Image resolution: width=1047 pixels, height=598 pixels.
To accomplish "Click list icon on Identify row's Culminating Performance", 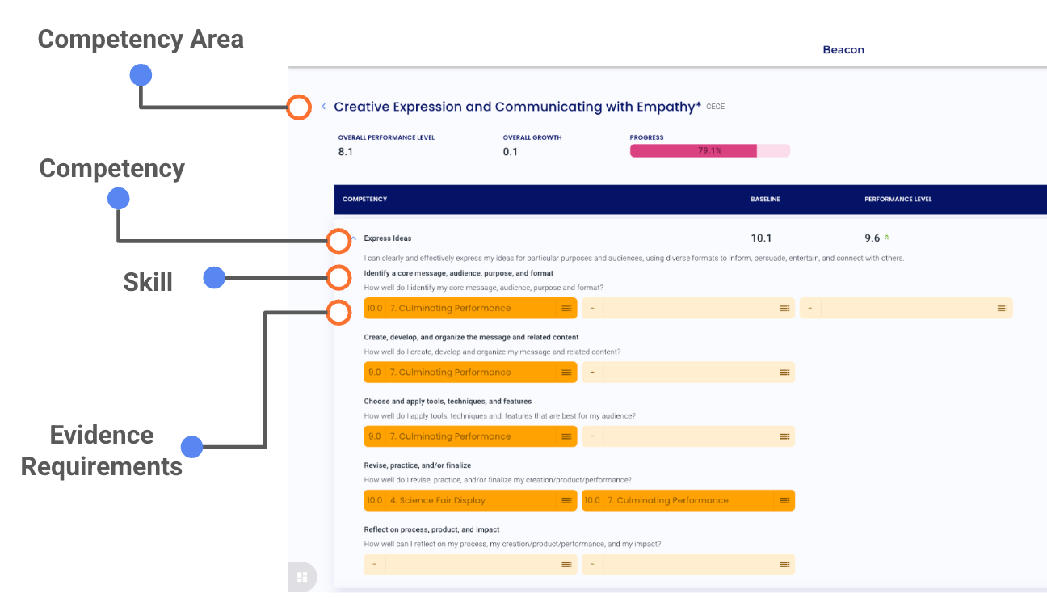I will click(566, 309).
